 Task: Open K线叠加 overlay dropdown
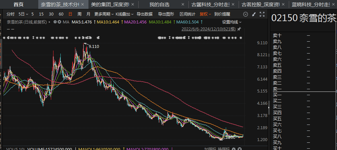click(124, 14)
